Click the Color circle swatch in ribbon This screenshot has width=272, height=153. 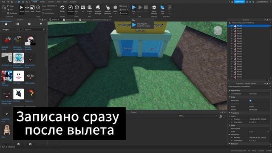pyautogui.click(x=115, y=8)
